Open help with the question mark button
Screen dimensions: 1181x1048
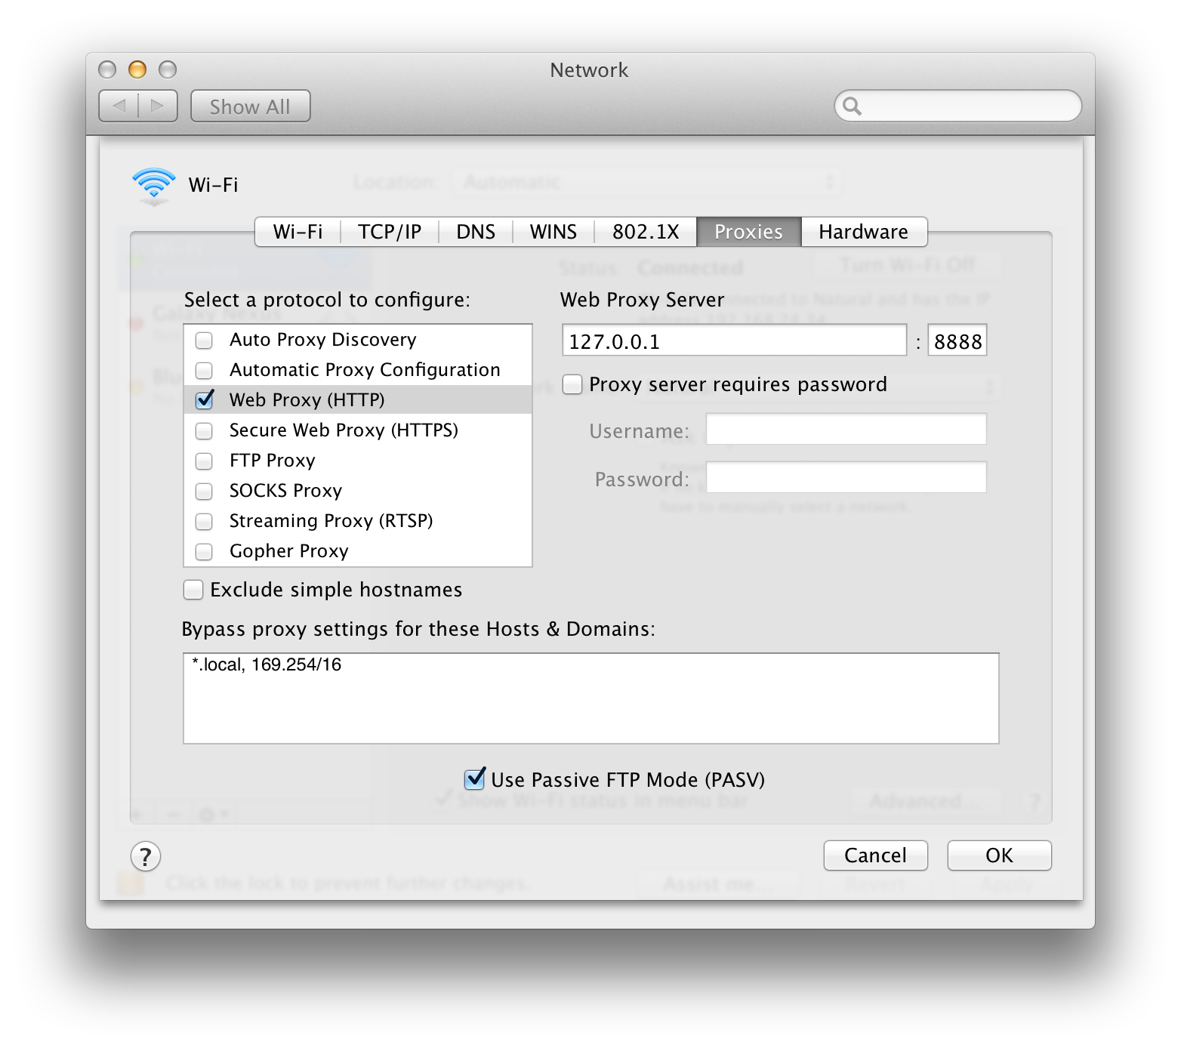tap(146, 856)
